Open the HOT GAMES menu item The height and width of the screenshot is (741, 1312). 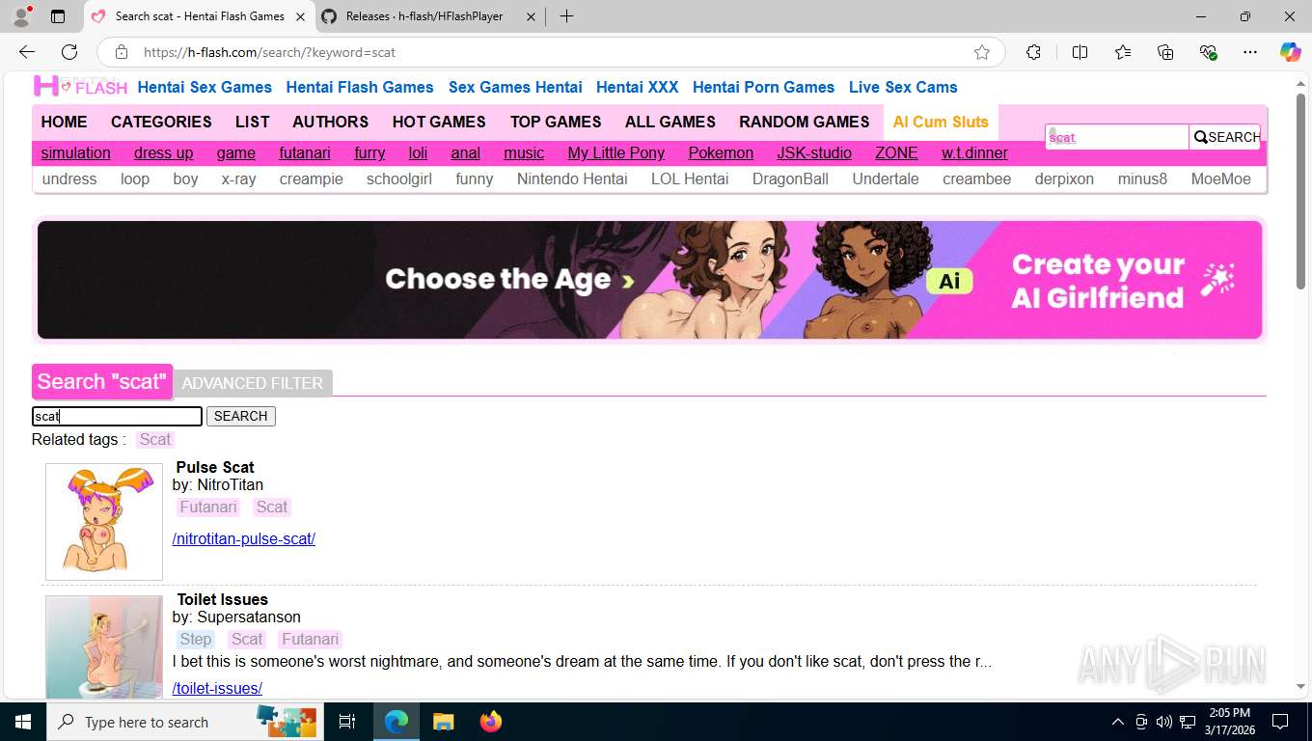click(439, 122)
